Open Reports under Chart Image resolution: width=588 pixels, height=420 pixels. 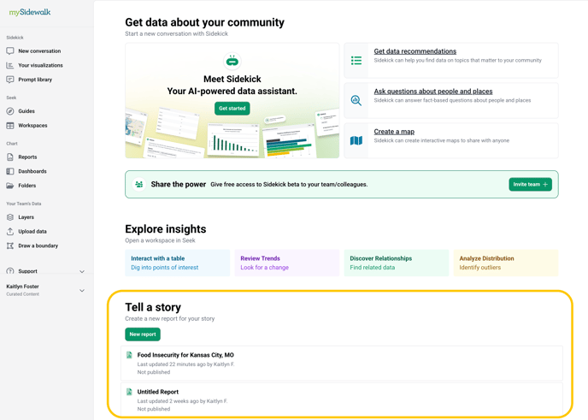[27, 157]
